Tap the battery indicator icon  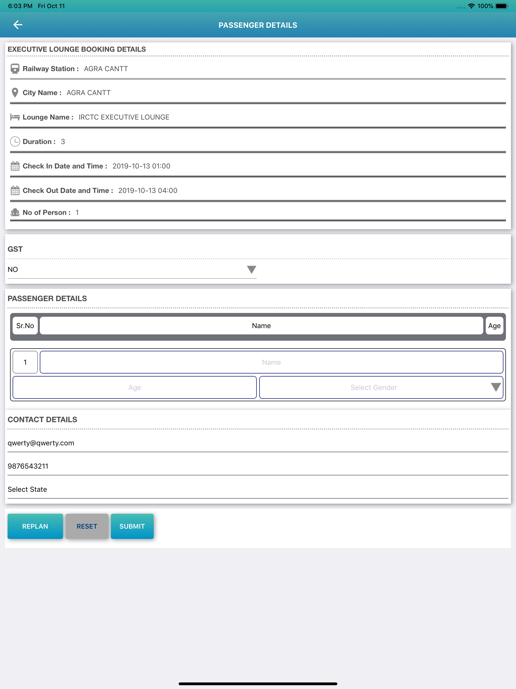[x=502, y=6]
